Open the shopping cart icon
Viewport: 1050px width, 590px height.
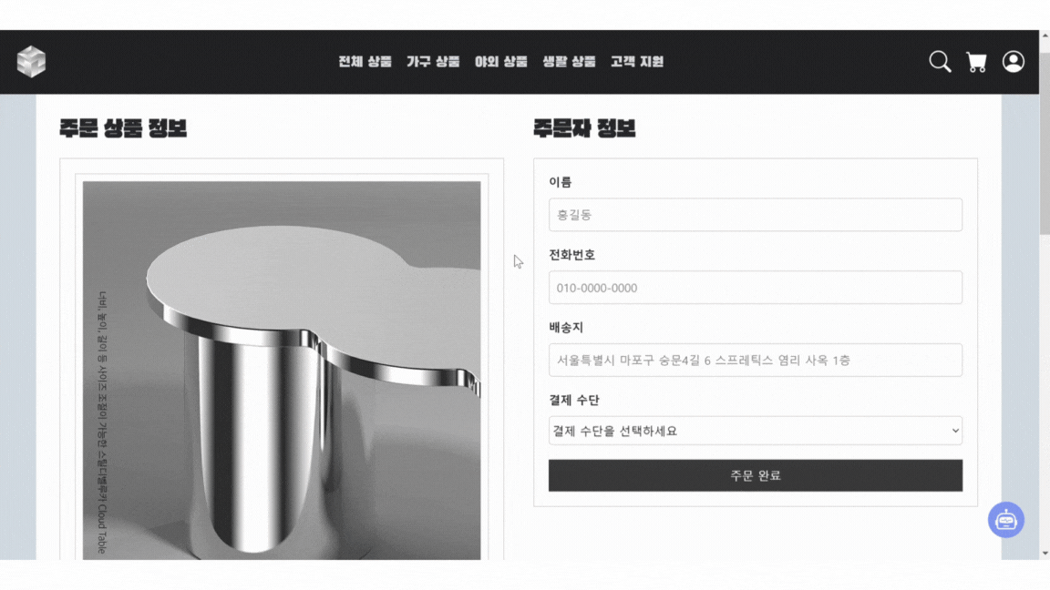tap(976, 62)
